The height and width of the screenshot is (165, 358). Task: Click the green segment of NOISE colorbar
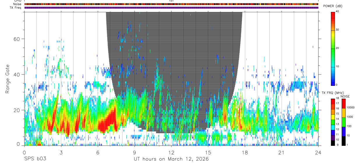click(344, 122)
